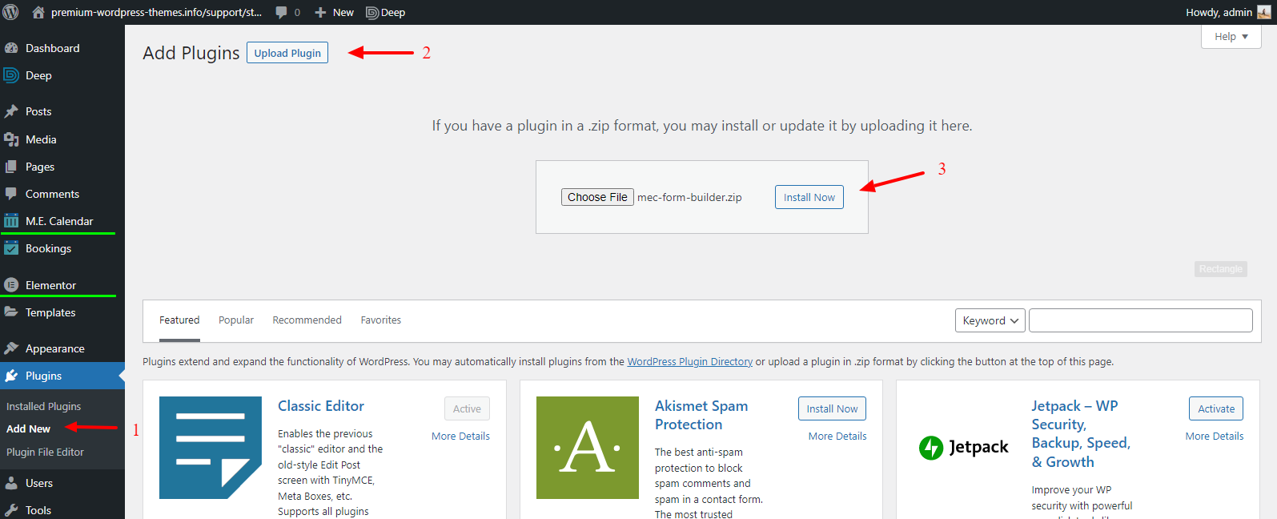Click the Upload Plugin button
The width and height of the screenshot is (1277, 519).
[287, 53]
